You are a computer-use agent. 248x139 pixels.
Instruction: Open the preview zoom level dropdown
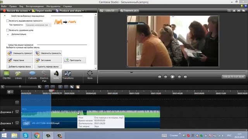tap(129, 10)
